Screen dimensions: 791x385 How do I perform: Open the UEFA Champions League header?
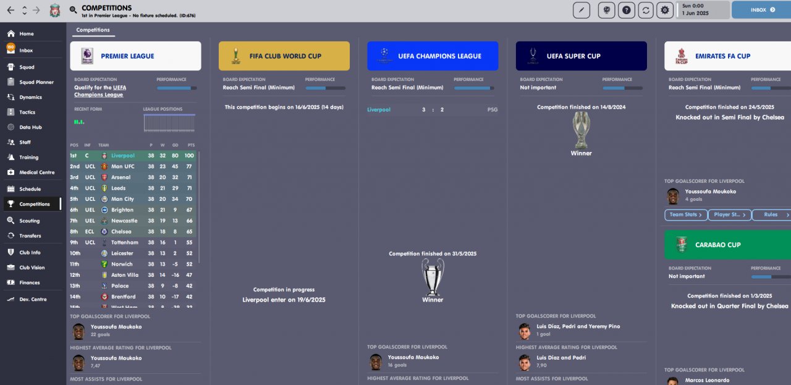coord(433,56)
